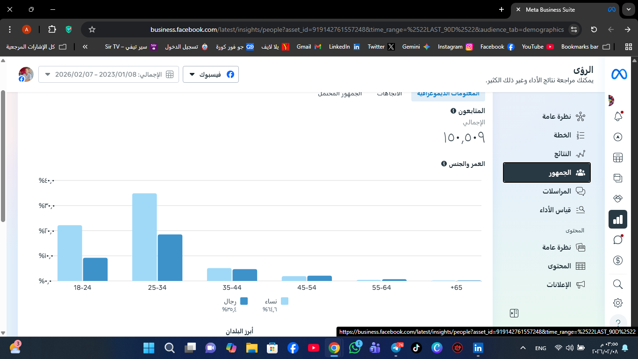
Task: Open the Inbox chat bubble icon
Action: pyautogui.click(x=618, y=240)
